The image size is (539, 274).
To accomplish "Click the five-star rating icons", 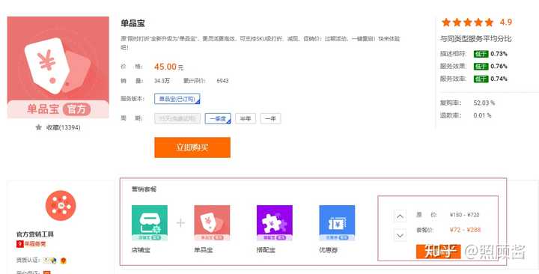I will [467, 22].
